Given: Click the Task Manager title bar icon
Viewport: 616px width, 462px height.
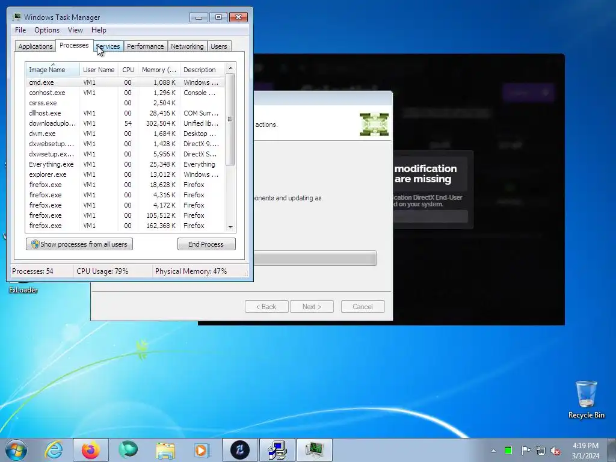Looking at the screenshot, I should tap(16, 17).
